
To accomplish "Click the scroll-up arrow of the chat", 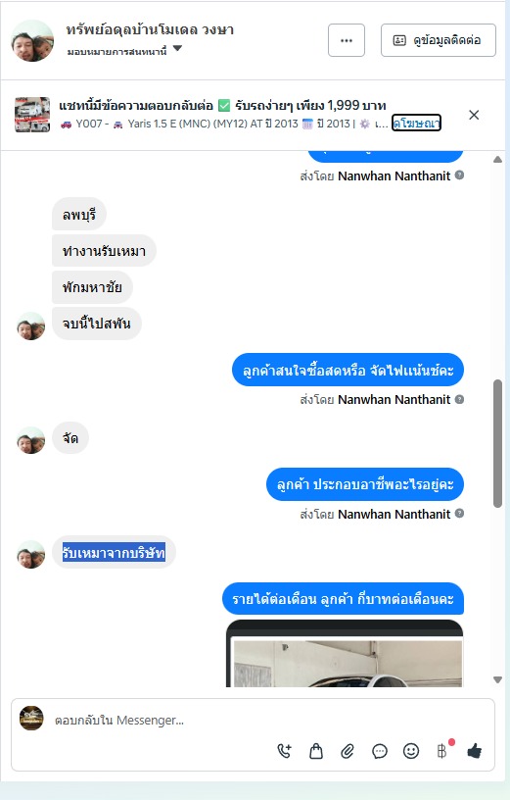I will pos(498,160).
